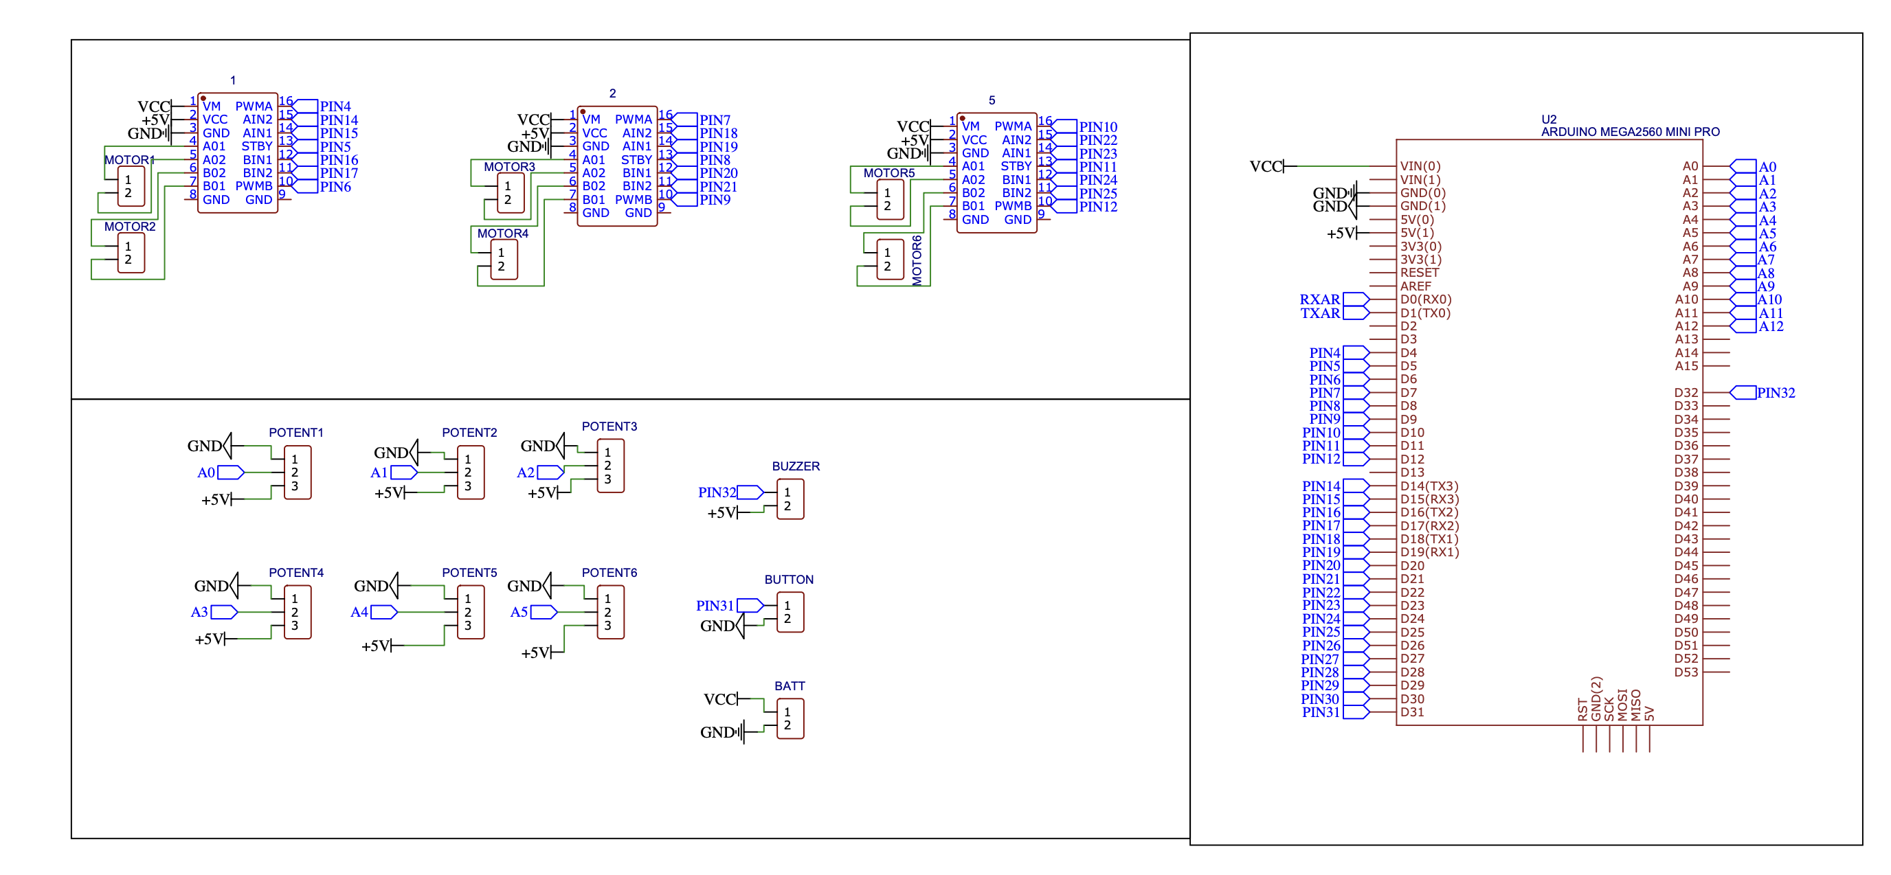Click the PIN10 flag on driver 5 PWMA

[x=1064, y=126]
